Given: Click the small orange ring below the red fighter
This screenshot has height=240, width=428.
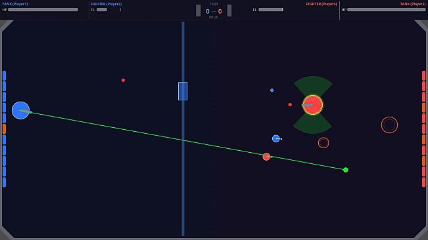Looking at the screenshot, I should pyautogui.click(x=323, y=142).
